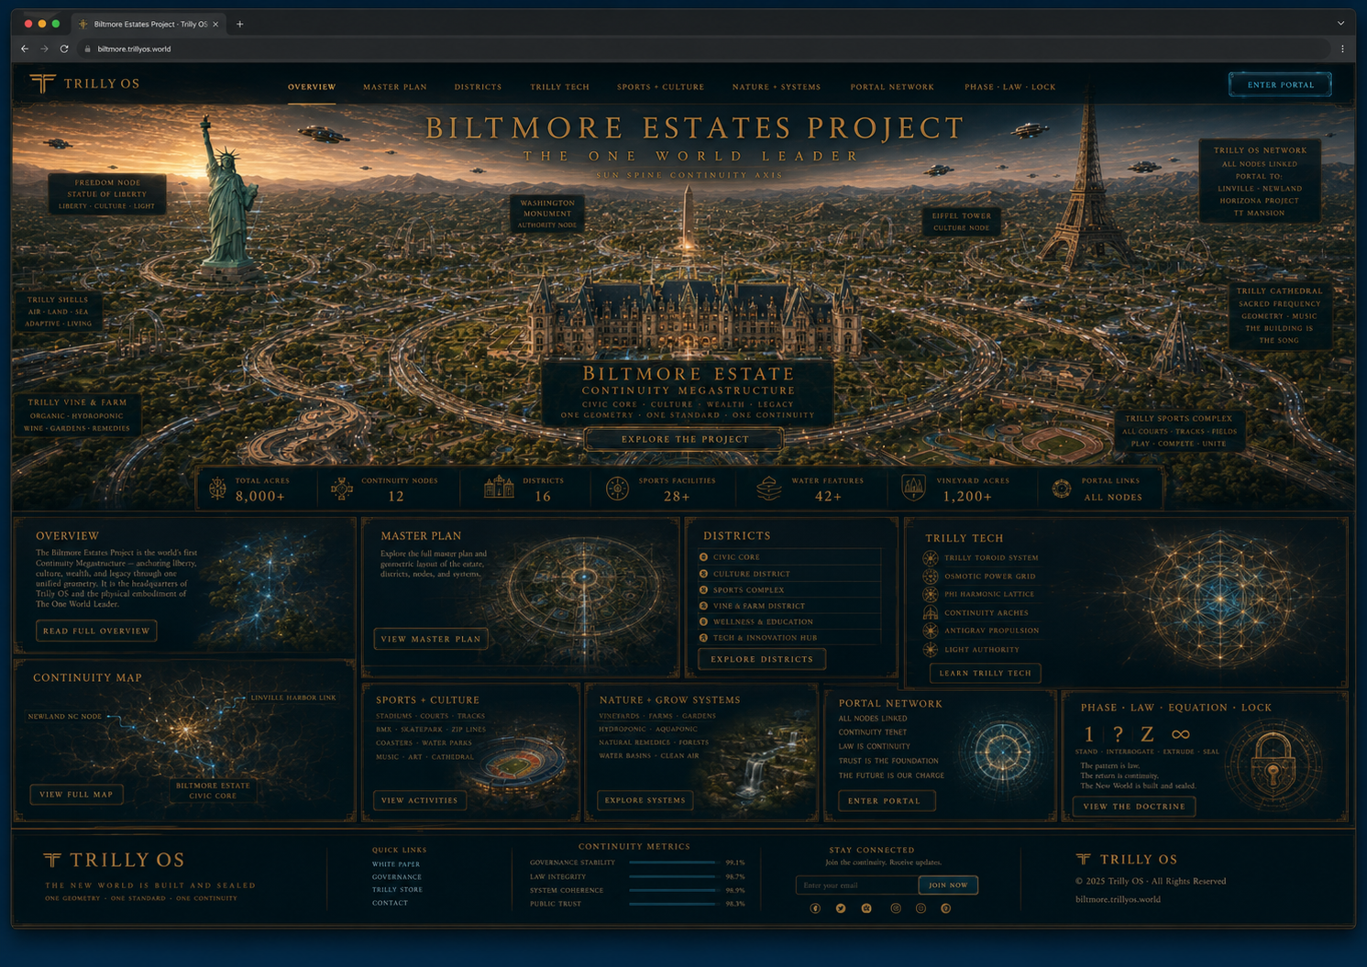Go to Districts in the top navigation

click(478, 87)
